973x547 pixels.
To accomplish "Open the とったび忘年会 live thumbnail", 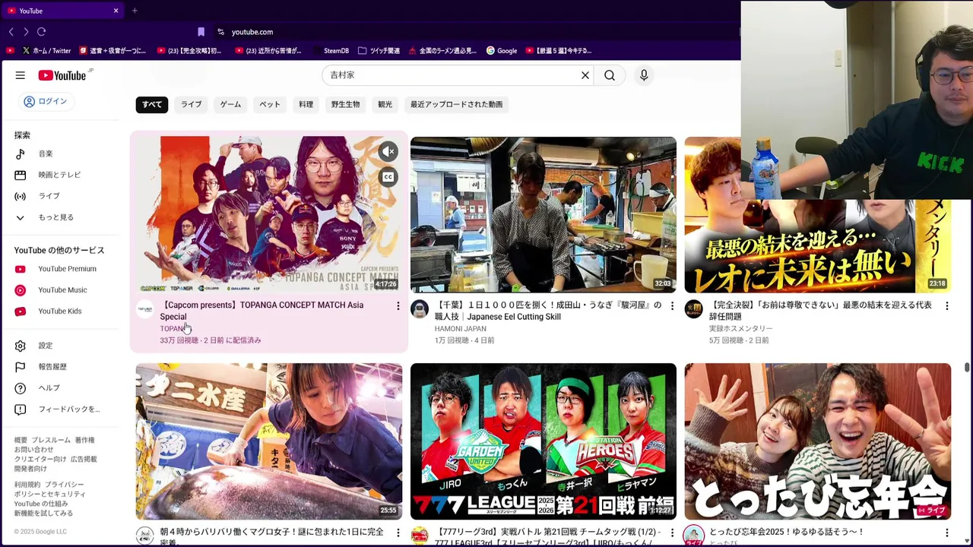I will (817, 441).
